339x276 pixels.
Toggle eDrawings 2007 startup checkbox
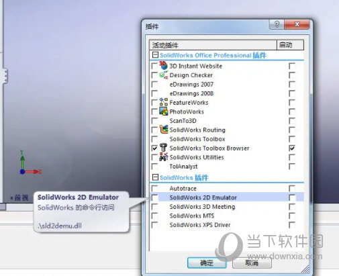[x=292, y=84]
